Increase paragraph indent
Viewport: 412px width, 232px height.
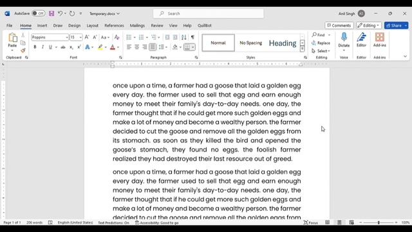click(x=175, y=37)
